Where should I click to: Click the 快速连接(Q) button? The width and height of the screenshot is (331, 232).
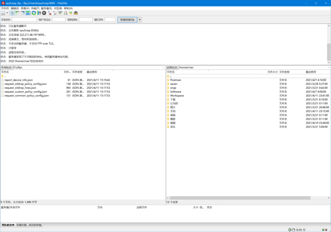(x=127, y=20)
